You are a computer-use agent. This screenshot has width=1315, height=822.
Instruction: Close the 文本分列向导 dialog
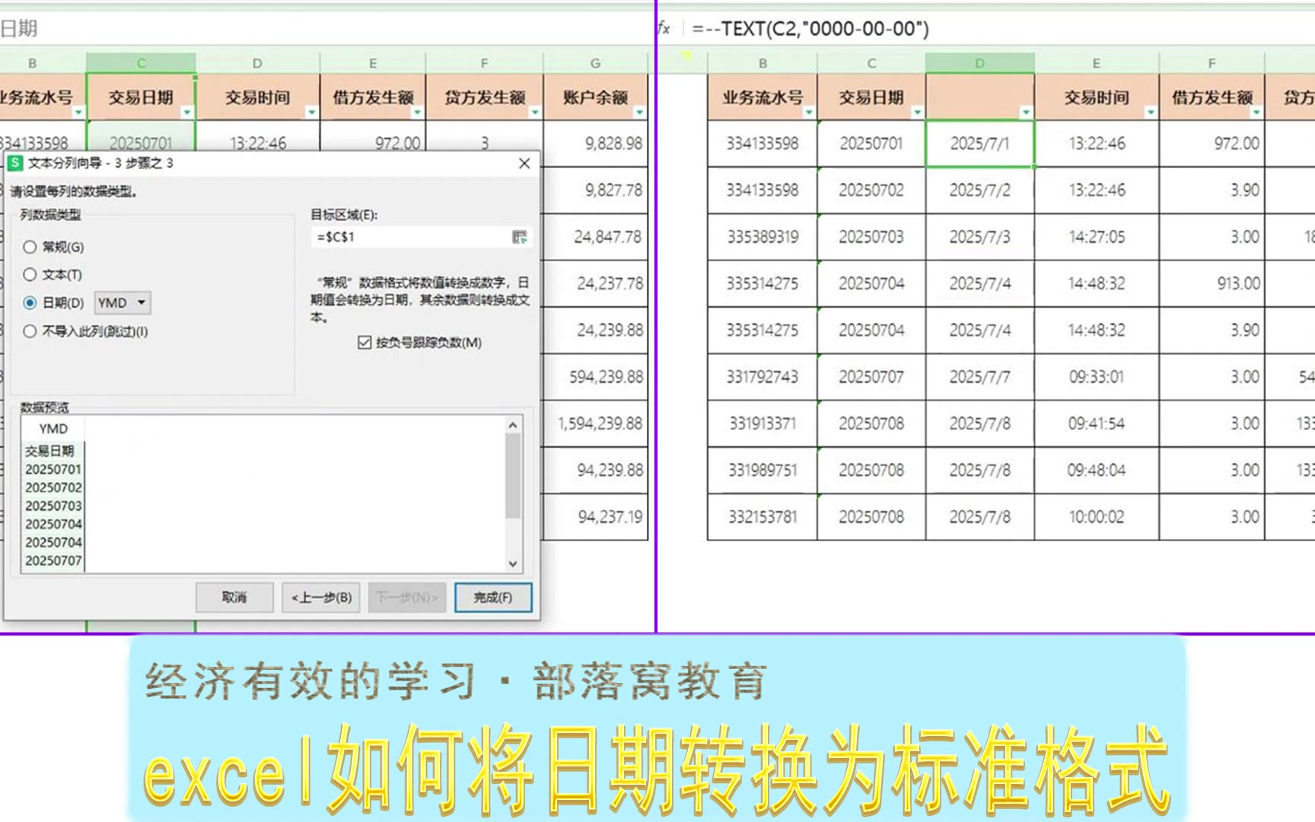(x=524, y=163)
